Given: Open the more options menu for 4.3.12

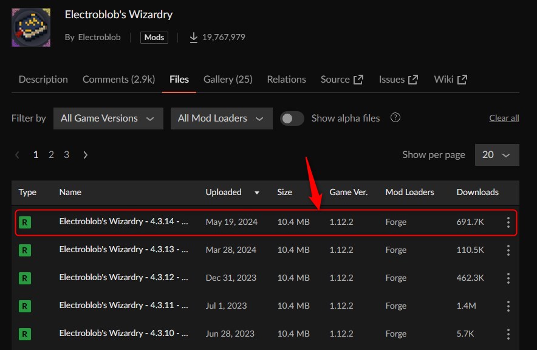Looking at the screenshot, I should (x=508, y=278).
